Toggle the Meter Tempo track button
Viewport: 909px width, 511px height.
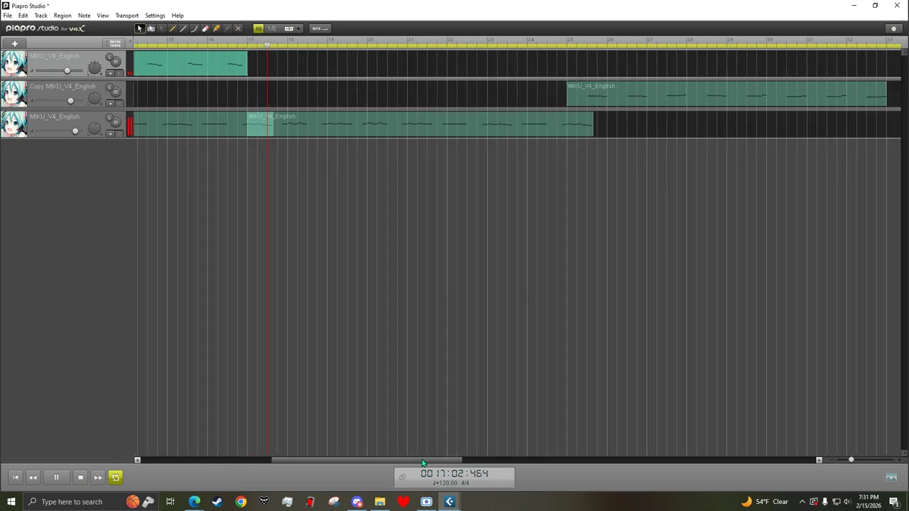(114, 44)
